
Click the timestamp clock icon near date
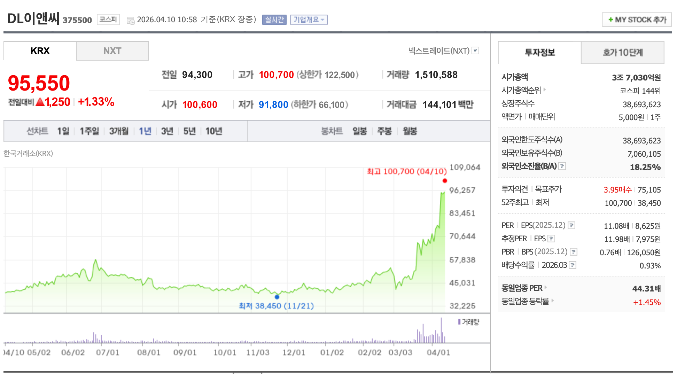[131, 21]
